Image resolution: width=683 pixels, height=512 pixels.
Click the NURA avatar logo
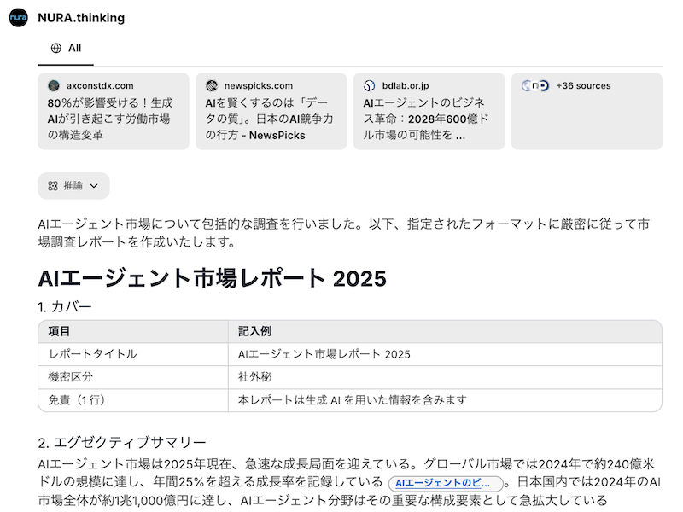pyautogui.click(x=18, y=17)
